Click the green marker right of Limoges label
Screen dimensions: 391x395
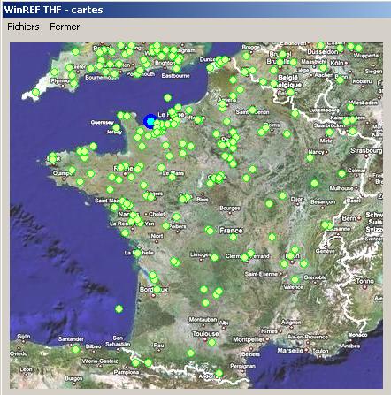pyautogui.click(x=214, y=258)
